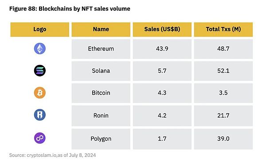Click the Ethereum logo icon

click(x=40, y=49)
